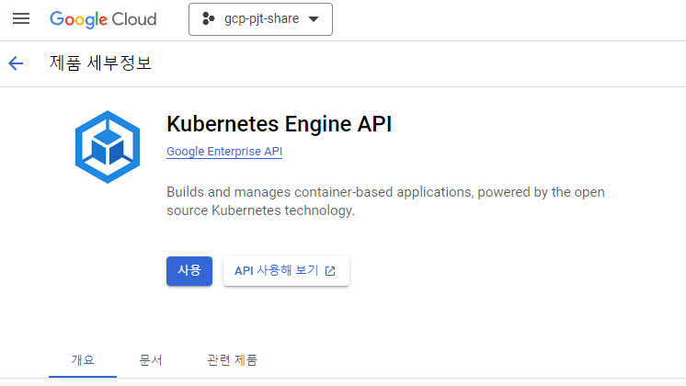Click the Google Cloud logo
This screenshot has height=386, width=686.
pos(103,19)
